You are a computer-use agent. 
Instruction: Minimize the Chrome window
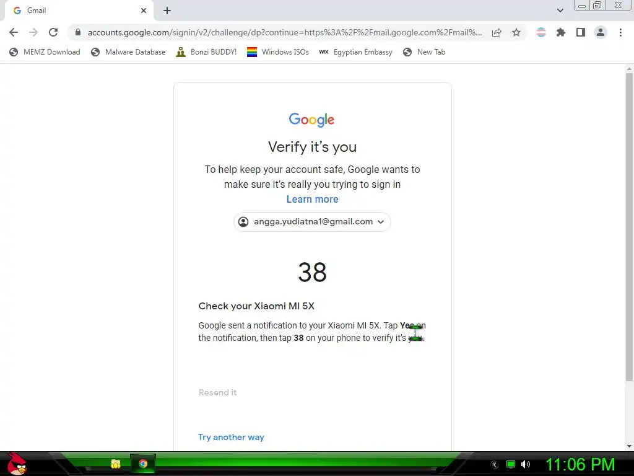click(x=582, y=6)
